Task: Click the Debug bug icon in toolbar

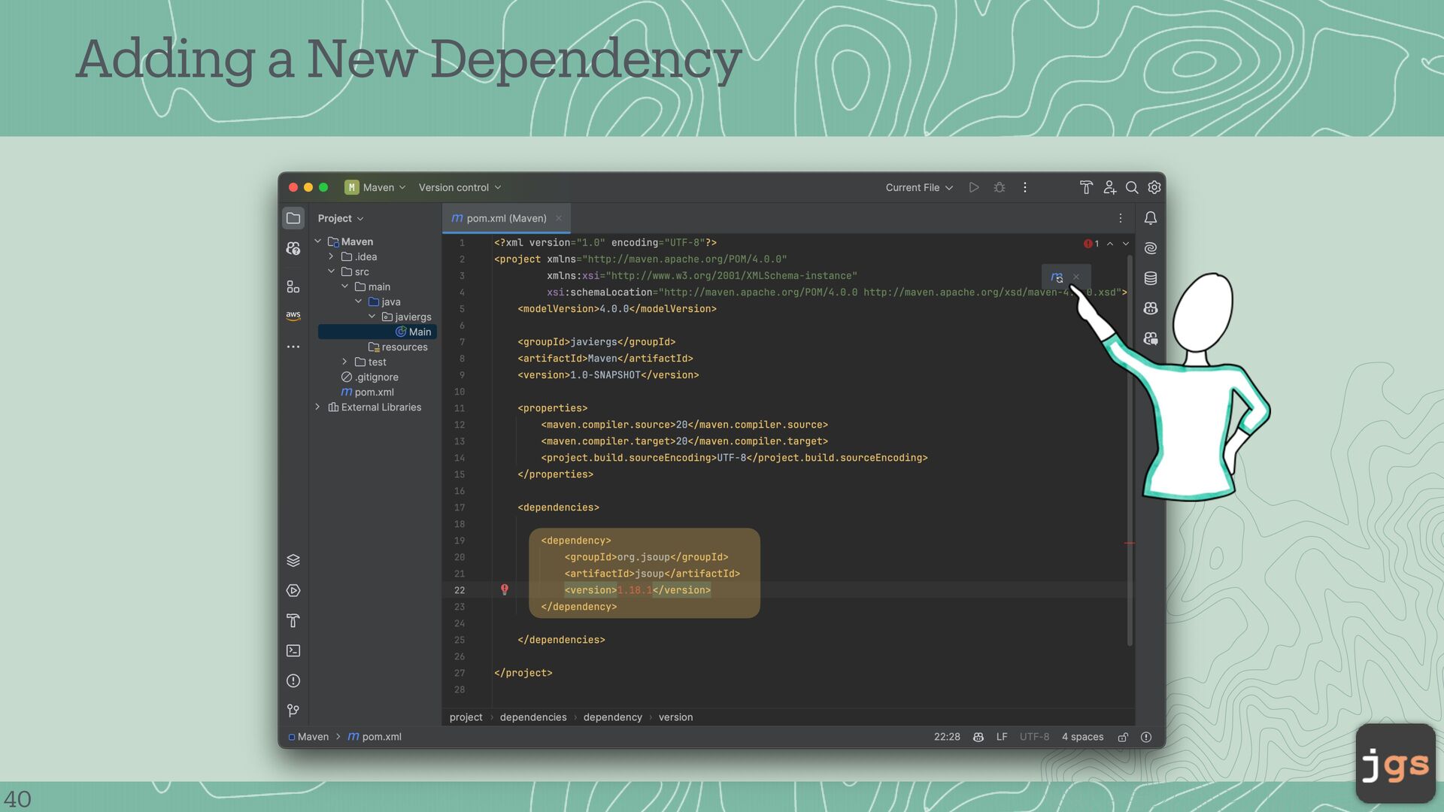Action: (1000, 187)
